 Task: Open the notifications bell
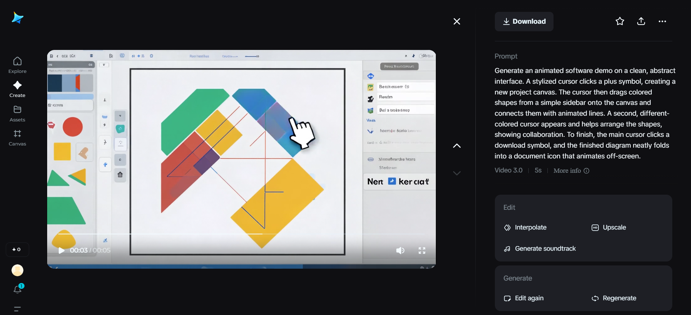(x=18, y=289)
